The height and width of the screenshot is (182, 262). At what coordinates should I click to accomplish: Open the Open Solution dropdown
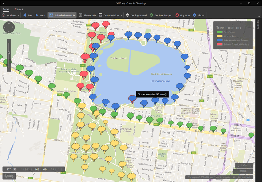pyautogui.click(x=121, y=15)
